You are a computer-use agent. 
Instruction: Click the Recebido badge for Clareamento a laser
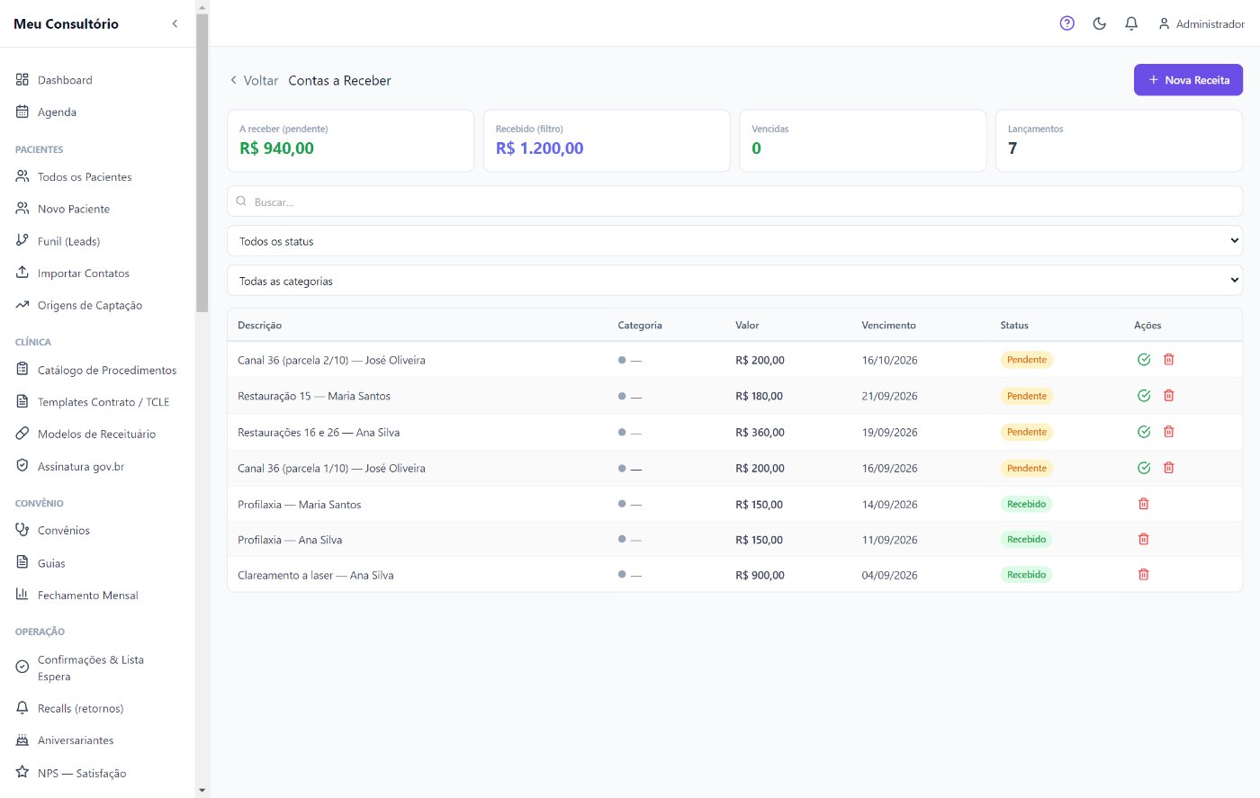(x=1026, y=575)
